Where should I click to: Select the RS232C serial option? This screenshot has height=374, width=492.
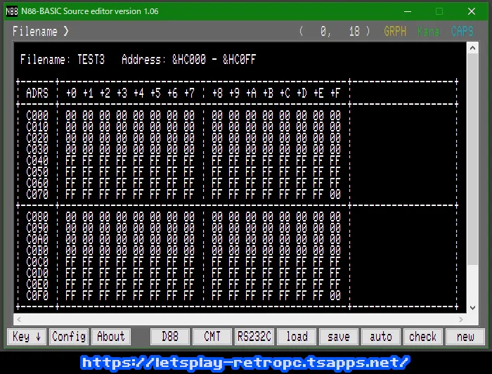tap(254, 337)
